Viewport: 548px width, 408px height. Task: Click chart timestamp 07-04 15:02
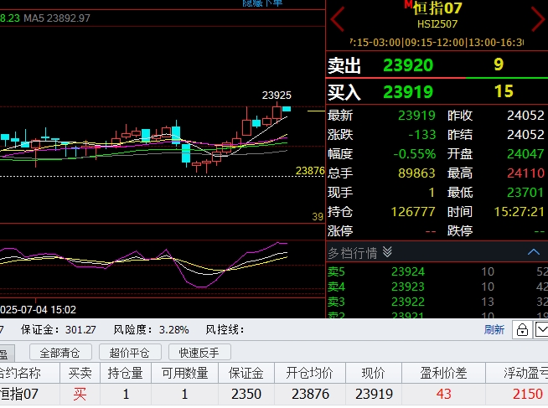[38, 309]
